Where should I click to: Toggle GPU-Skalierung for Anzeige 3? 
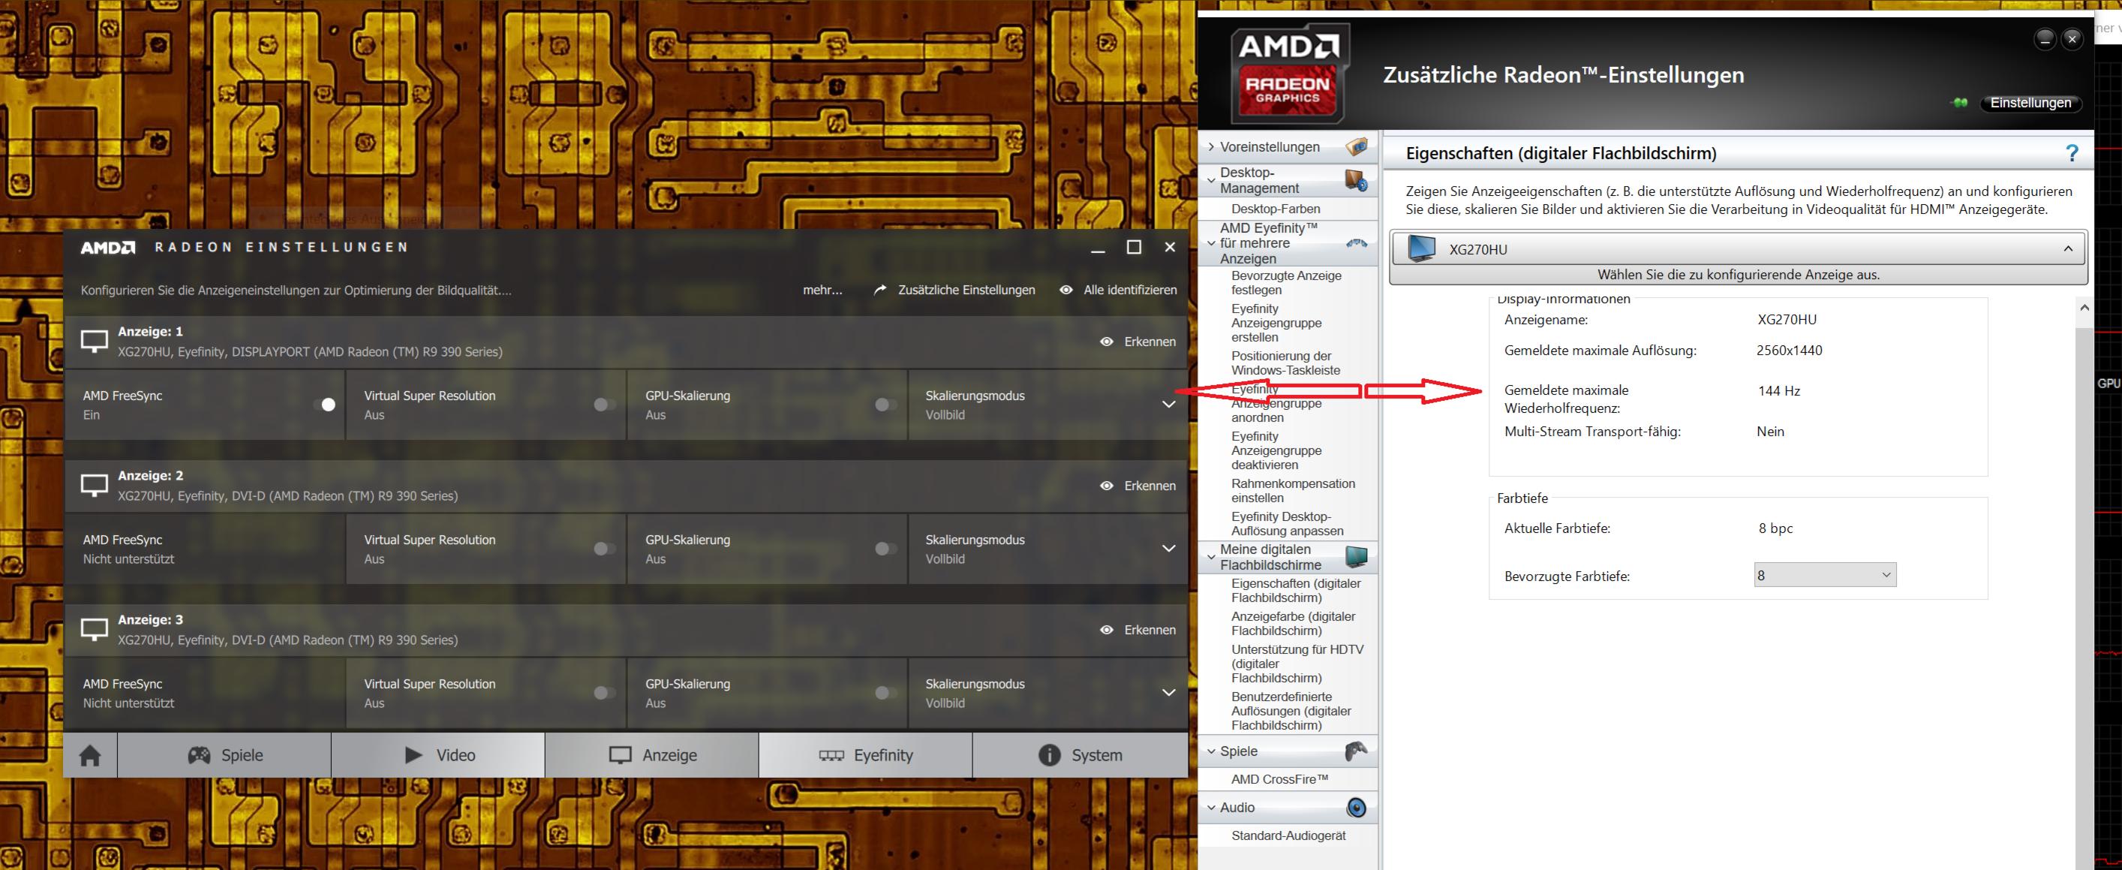pyautogui.click(x=885, y=693)
